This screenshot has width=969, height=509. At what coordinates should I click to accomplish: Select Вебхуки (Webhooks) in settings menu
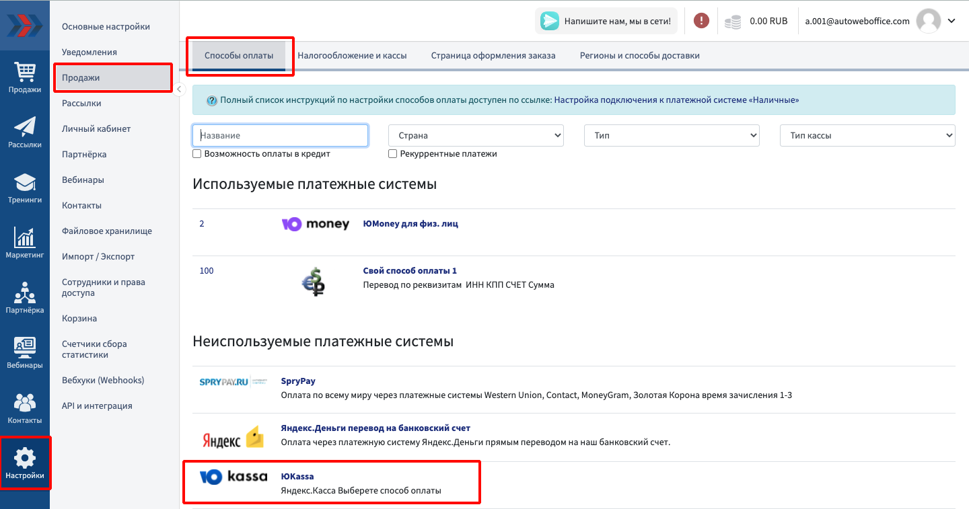pyautogui.click(x=103, y=380)
